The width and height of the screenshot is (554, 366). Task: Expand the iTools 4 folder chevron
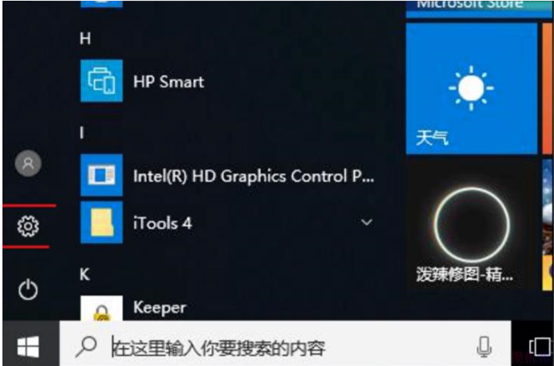click(x=366, y=223)
